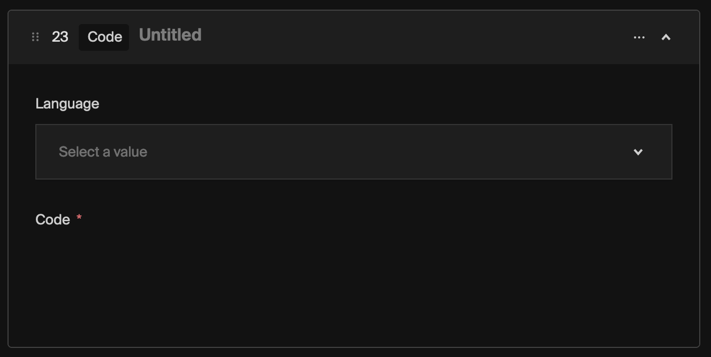The image size is (711, 357).
Task: Click the Language dropdown chevron arrow
Action: [638, 152]
